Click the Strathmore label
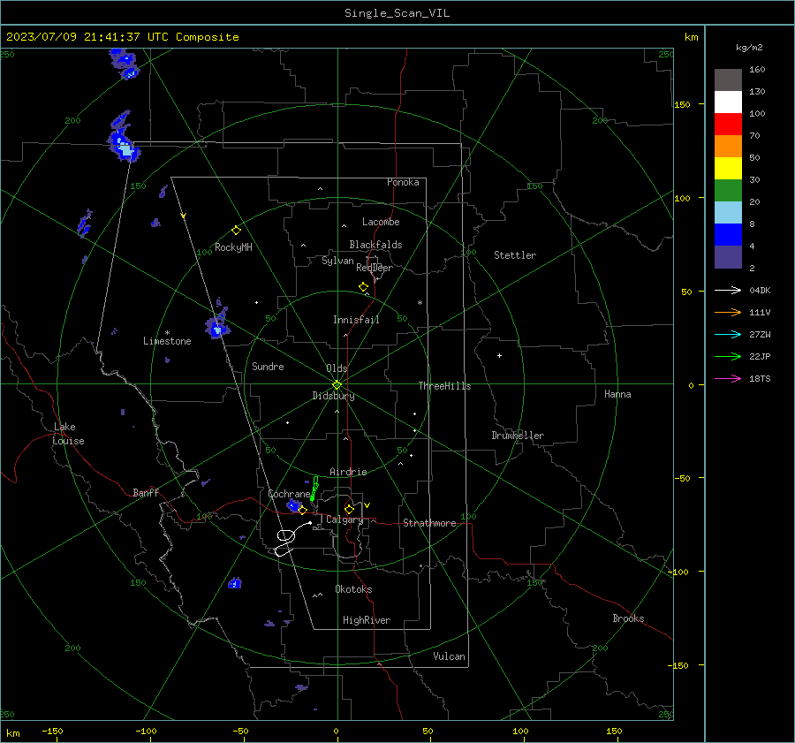This screenshot has height=743, width=795. [429, 523]
